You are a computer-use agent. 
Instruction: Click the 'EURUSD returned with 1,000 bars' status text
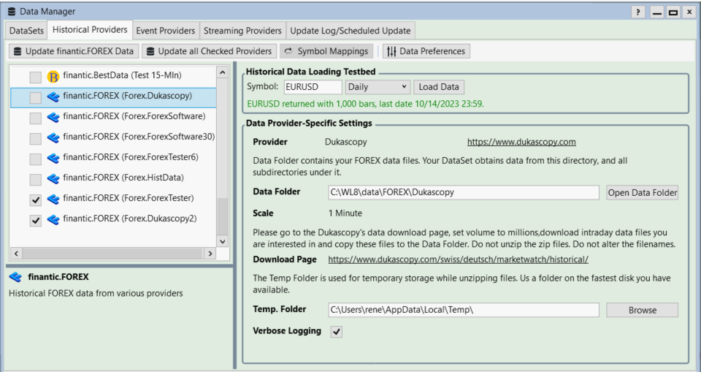[x=365, y=104]
